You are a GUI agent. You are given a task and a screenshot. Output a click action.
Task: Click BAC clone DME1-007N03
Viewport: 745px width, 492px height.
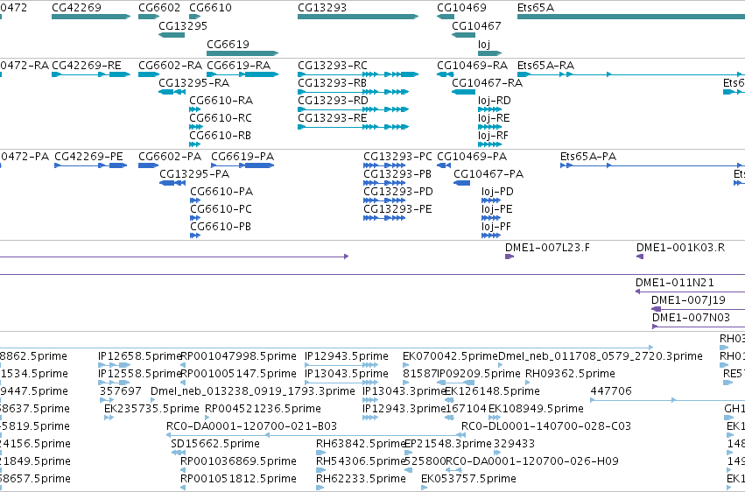(699, 327)
